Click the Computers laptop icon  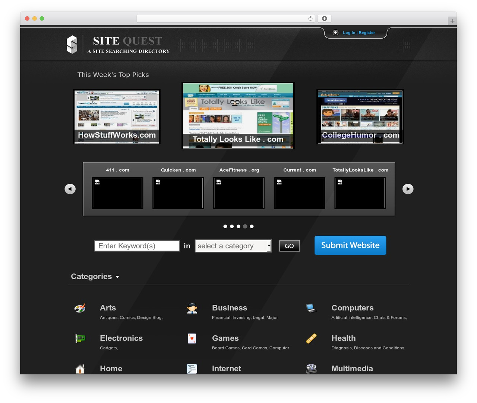pyautogui.click(x=311, y=308)
